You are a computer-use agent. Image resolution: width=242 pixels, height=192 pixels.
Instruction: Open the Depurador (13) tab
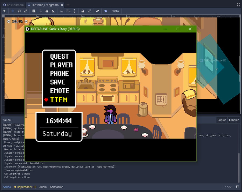click(x=25, y=187)
